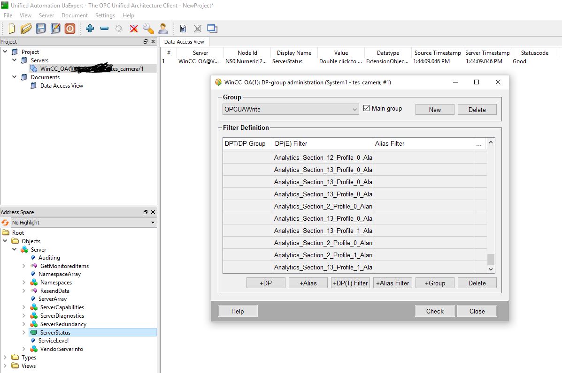
Task: Click the Open Project folder icon
Action: pyautogui.click(x=26, y=29)
